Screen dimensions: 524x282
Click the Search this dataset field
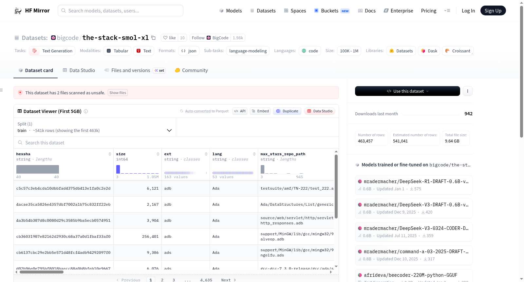point(176,143)
